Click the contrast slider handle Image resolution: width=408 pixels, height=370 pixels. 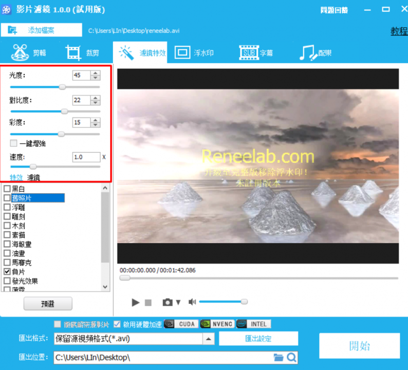click(x=64, y=112)
